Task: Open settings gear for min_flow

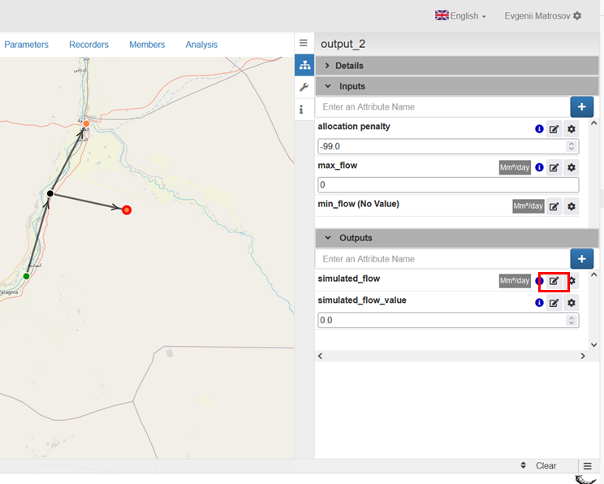Action: tap(572, 207)
